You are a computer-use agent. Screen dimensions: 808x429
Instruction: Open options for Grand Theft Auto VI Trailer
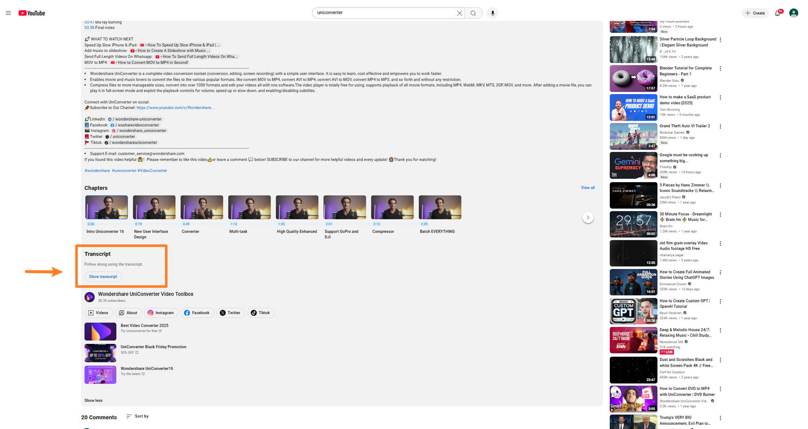tap(720, 127)
